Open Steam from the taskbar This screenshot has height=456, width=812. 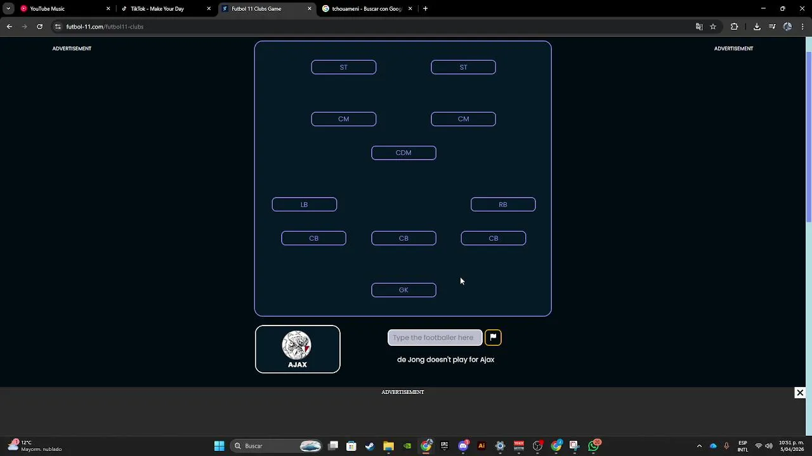(370, 446)
